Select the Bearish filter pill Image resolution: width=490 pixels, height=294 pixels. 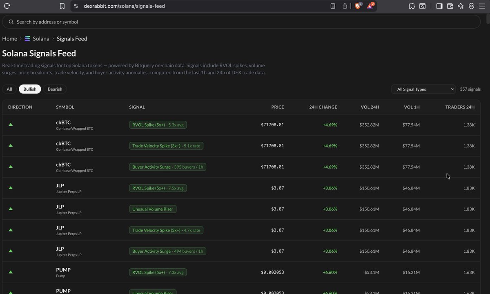tap(55, 89)
